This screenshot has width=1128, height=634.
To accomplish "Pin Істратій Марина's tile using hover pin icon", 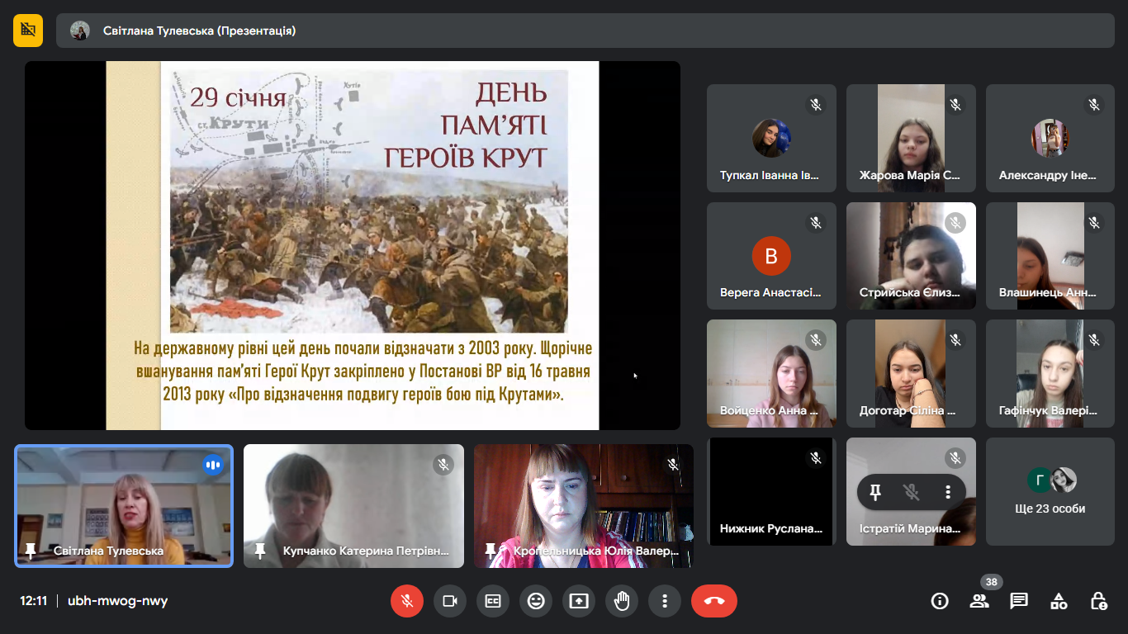I will pyautogui.click(x=875, y=493).
